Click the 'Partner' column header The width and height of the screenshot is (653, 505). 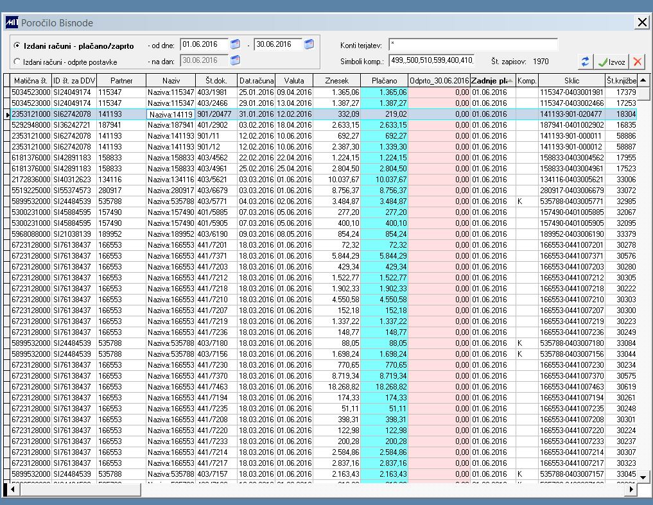121,81
